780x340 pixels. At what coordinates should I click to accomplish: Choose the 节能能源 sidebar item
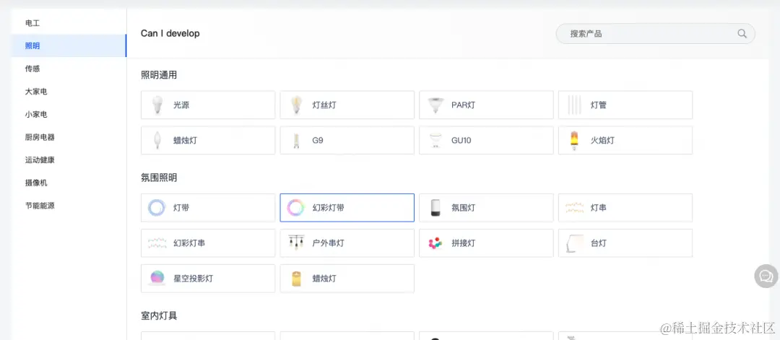click(x=40, y=206)
